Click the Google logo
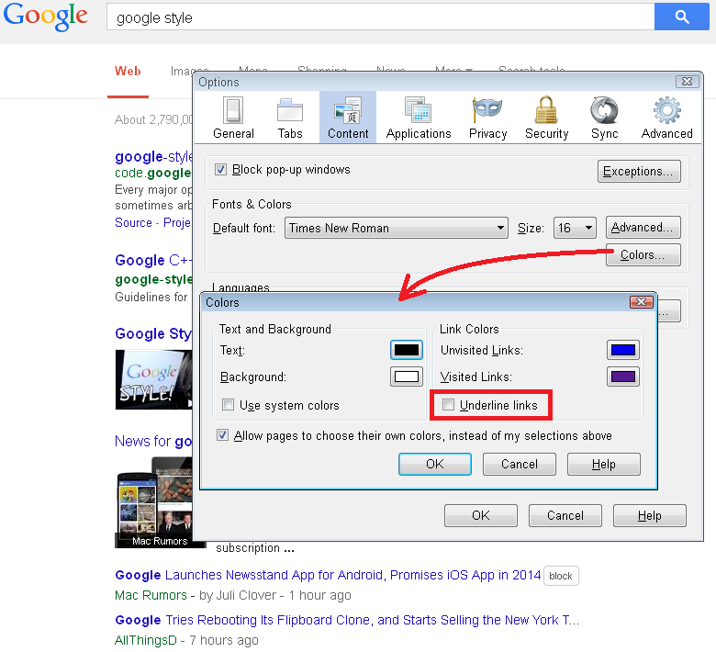The height and width of the screenshot is (652, 716). pyautogui.click(x=45, y=16)
